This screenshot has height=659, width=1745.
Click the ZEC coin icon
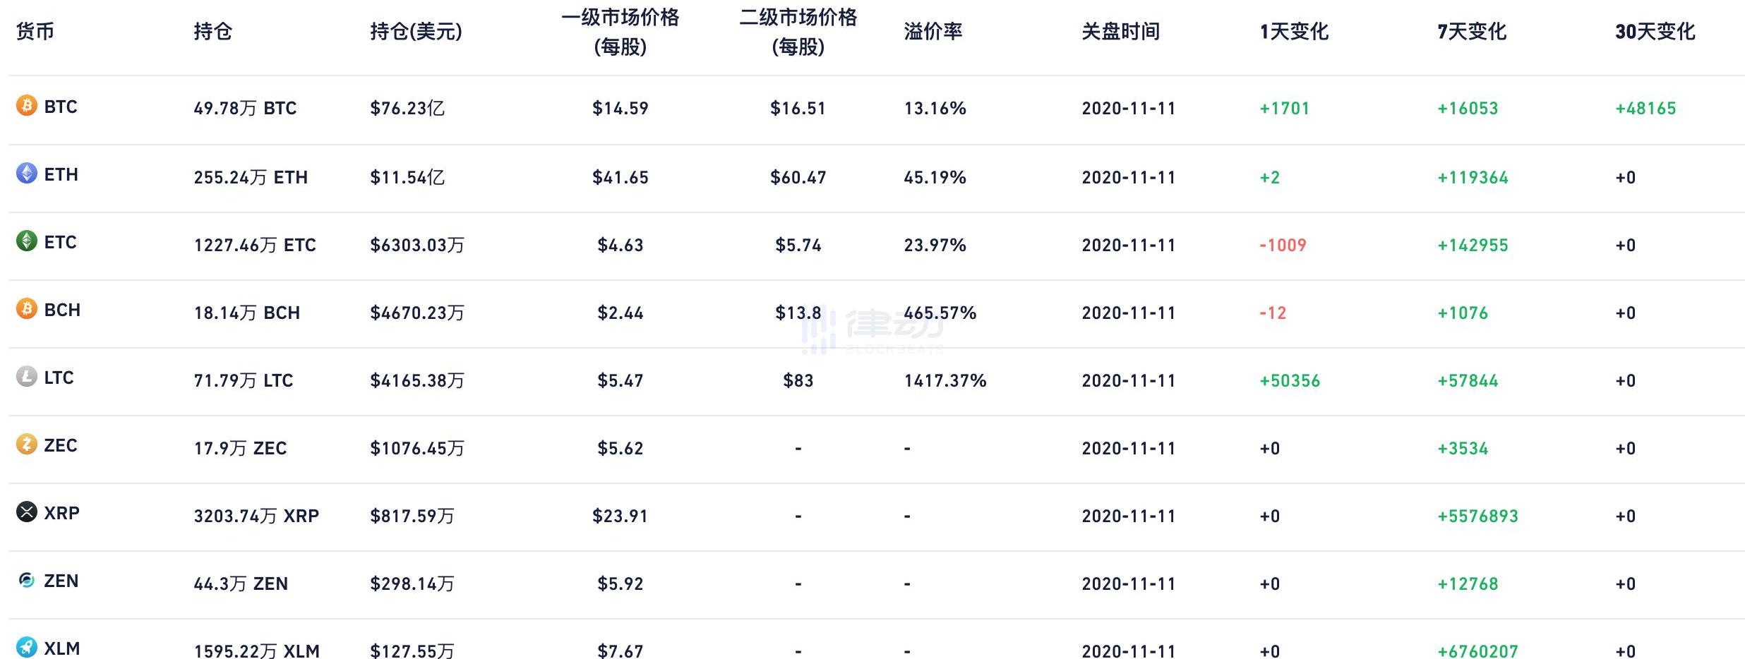[27, 445]
